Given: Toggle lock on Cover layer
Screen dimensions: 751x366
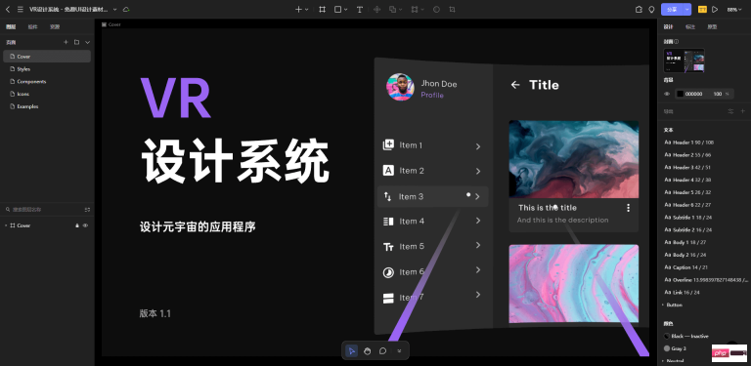Looking at the screenshot, I should coord(77,225).
